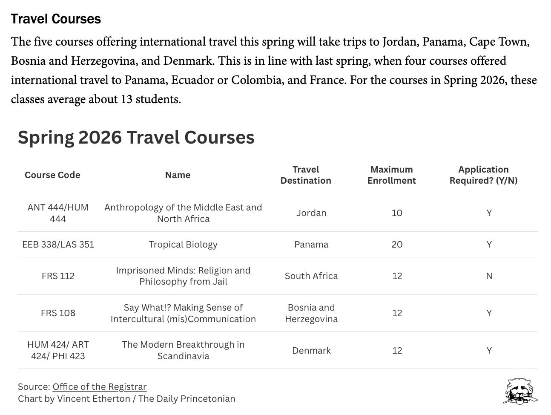Select the South Africa destination cell
This screenshot has width=551, height=415.
coord(311,276)
